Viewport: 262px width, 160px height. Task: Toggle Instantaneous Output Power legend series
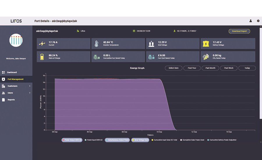(x=117, y=140)
